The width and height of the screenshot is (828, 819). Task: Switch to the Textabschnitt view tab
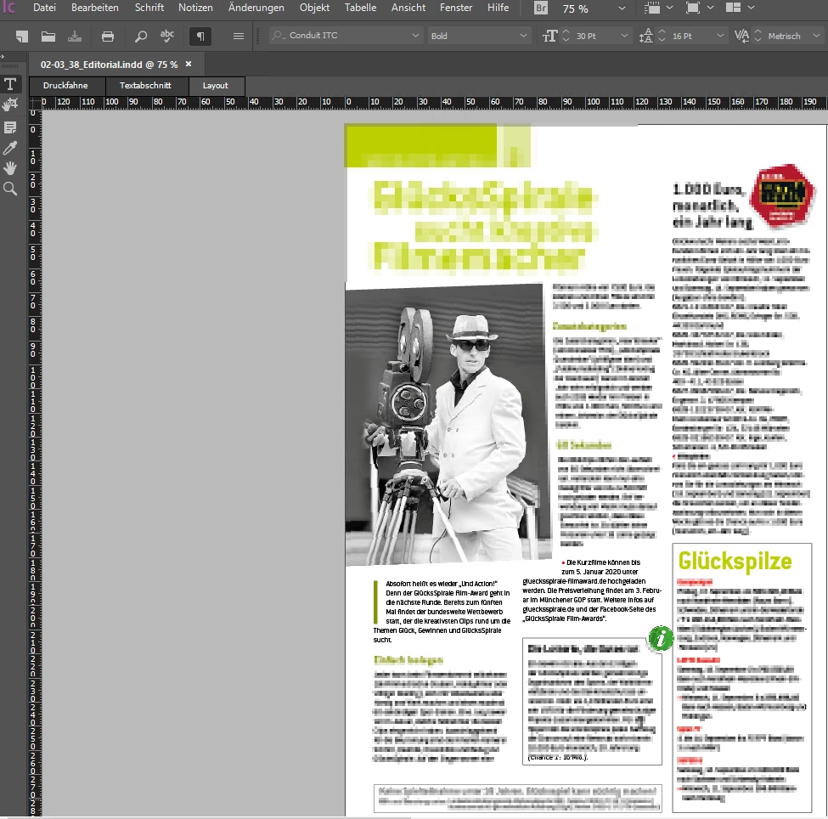(145, 86)
